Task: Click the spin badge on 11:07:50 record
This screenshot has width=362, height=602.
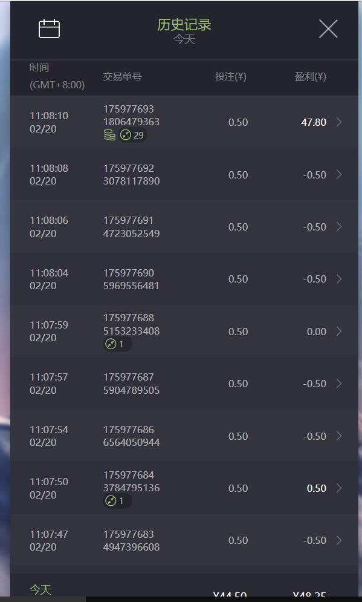Action: point(117,501)
